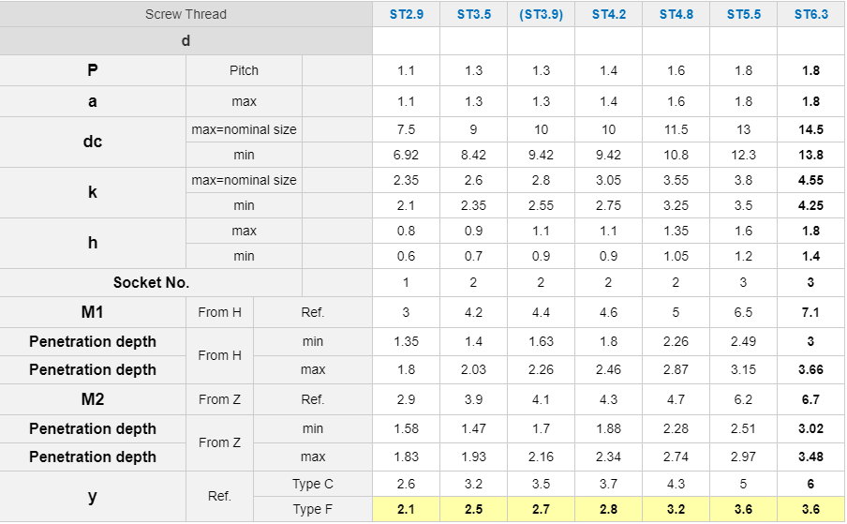Image resolution: width=847 pixels, height=524 pixels.
Task: Click the Pitch label cell
Action: (x=244, y=70)
